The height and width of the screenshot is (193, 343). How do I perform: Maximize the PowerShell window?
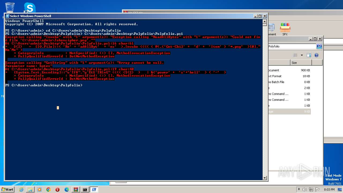click(260, 16)
